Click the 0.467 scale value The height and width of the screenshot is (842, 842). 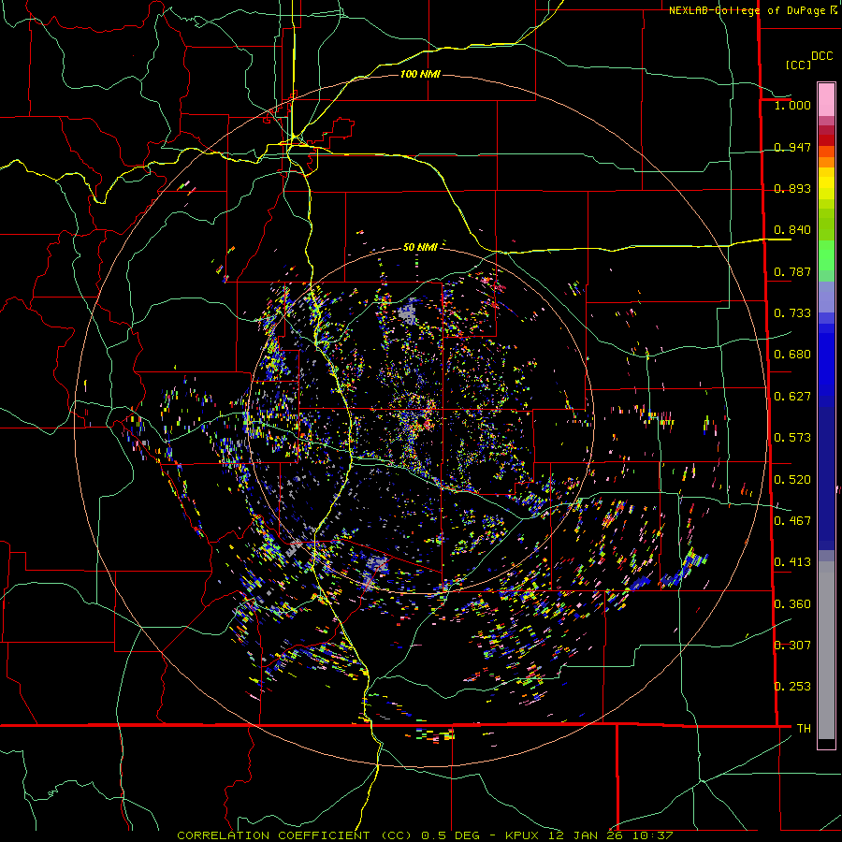pyautogui.click(x=792, y=521)
